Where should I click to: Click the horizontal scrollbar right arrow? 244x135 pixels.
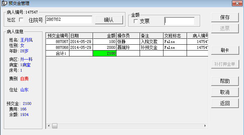coord(205,126)
